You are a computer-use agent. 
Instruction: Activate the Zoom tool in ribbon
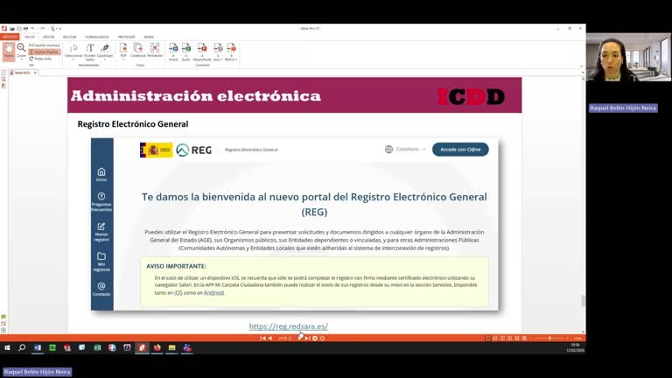click(21, 50)
